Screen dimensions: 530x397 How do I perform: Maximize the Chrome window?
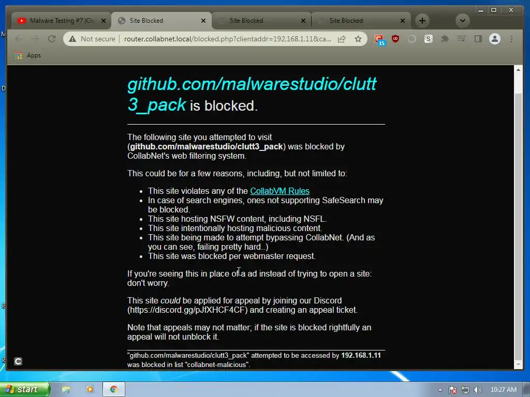click(x=494, y=10)
